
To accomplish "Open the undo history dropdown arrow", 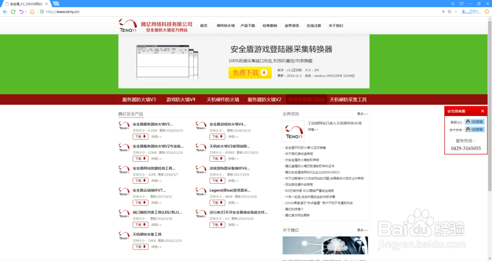I will point(26,12).
